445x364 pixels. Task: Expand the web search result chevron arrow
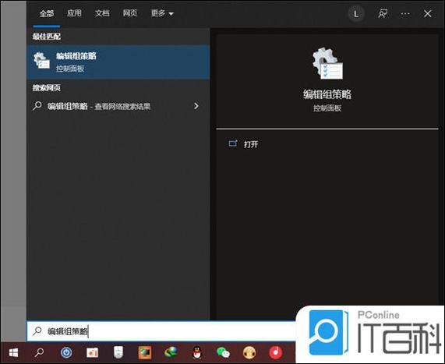(x=196, y=106)
